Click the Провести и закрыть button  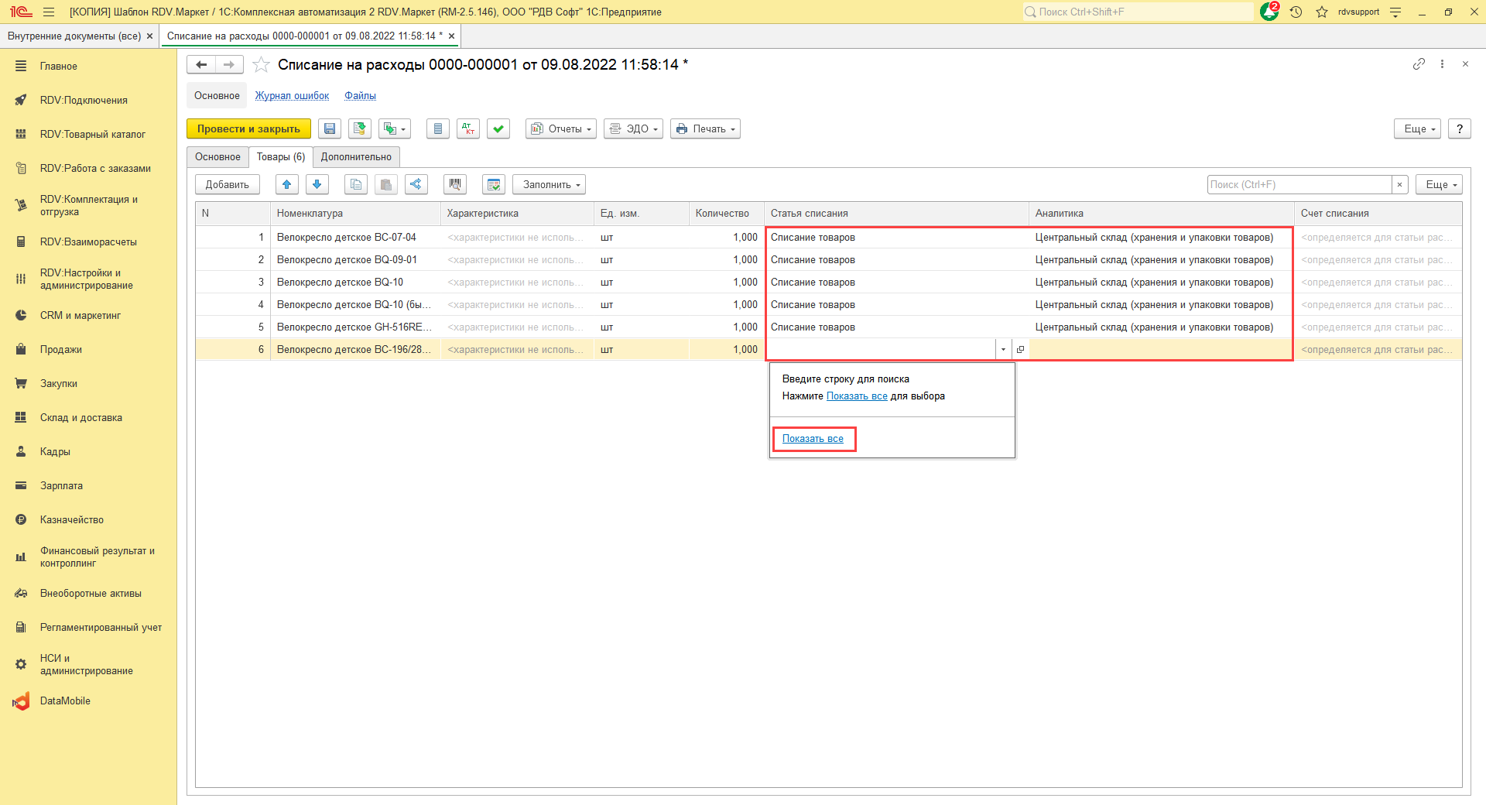[248, 129]
